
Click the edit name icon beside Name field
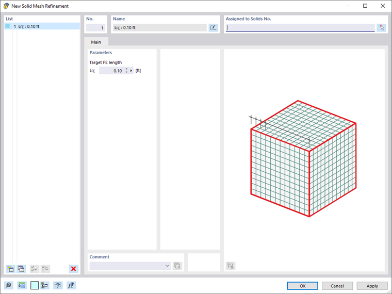click(213, 27)
